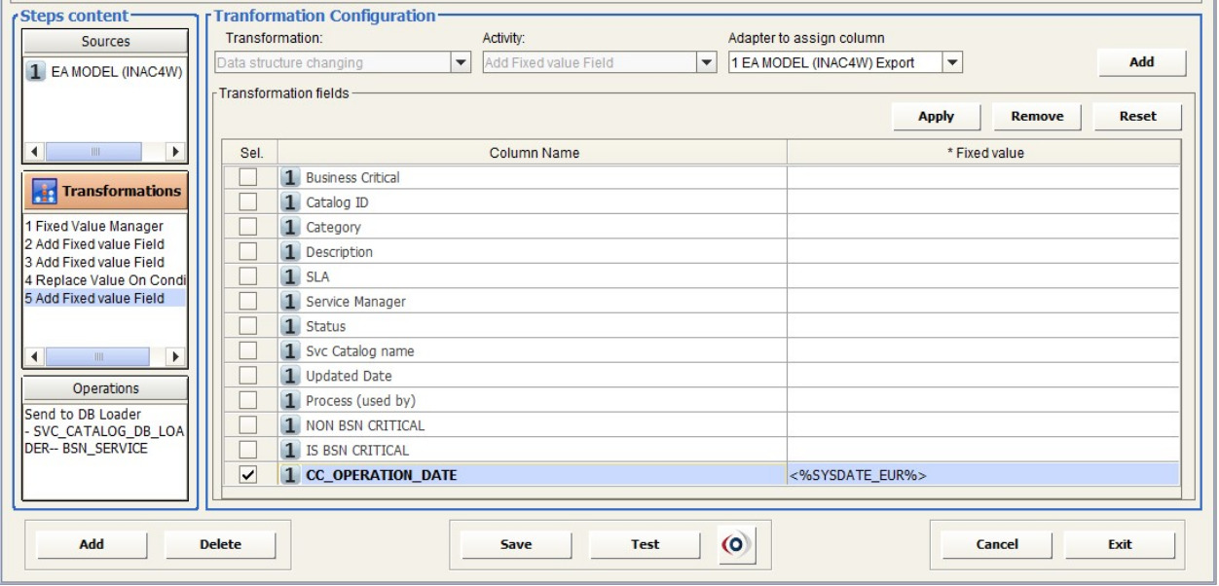
Task: Click the source icon of NON BSN CRITICAL row
Action: click(x=290, y=425)
